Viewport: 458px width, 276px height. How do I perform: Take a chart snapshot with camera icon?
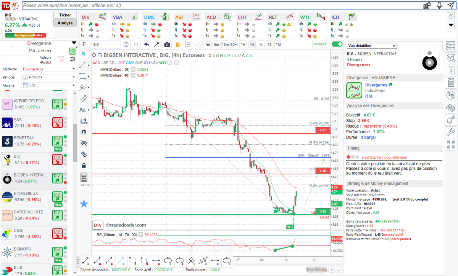(167, 44)
